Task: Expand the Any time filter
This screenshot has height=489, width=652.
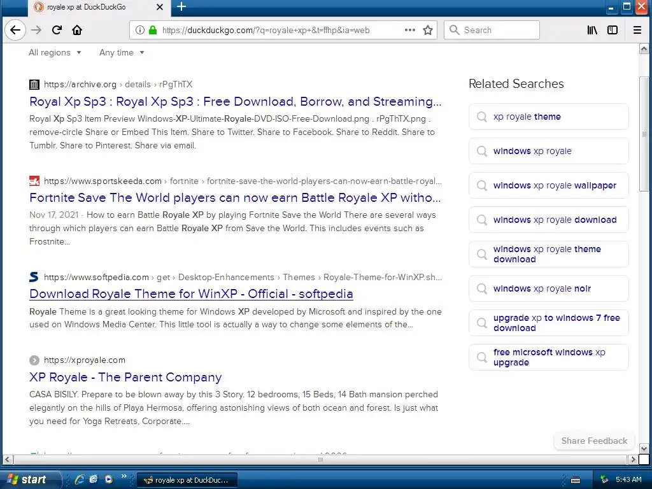Action: pyautogui.click(x=122, y=52)
